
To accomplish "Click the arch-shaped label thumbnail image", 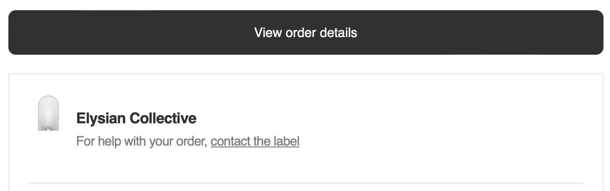I will (x=48, y=113).
